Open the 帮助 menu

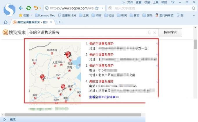coord(164,2)
